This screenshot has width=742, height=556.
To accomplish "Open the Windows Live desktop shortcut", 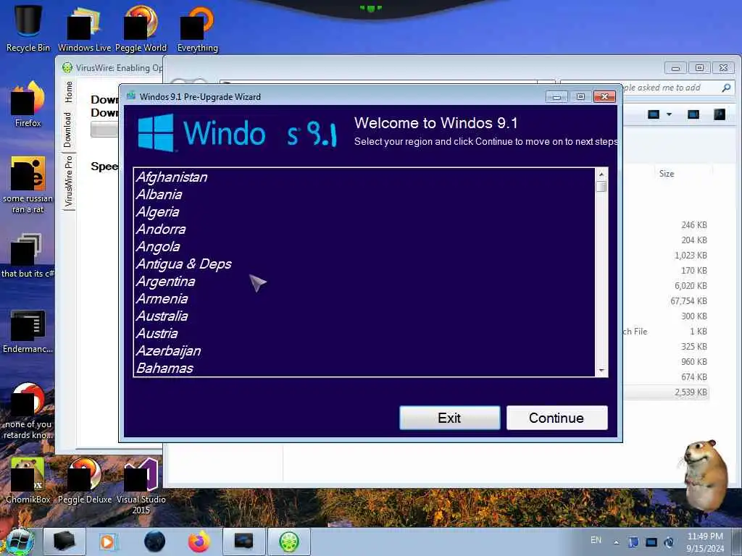I will pos(84,28).
